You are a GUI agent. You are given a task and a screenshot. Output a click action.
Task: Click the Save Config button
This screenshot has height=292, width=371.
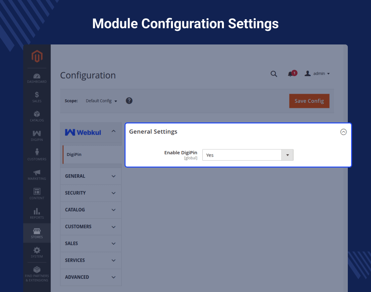pyautogui.click(x=309, y=101)
